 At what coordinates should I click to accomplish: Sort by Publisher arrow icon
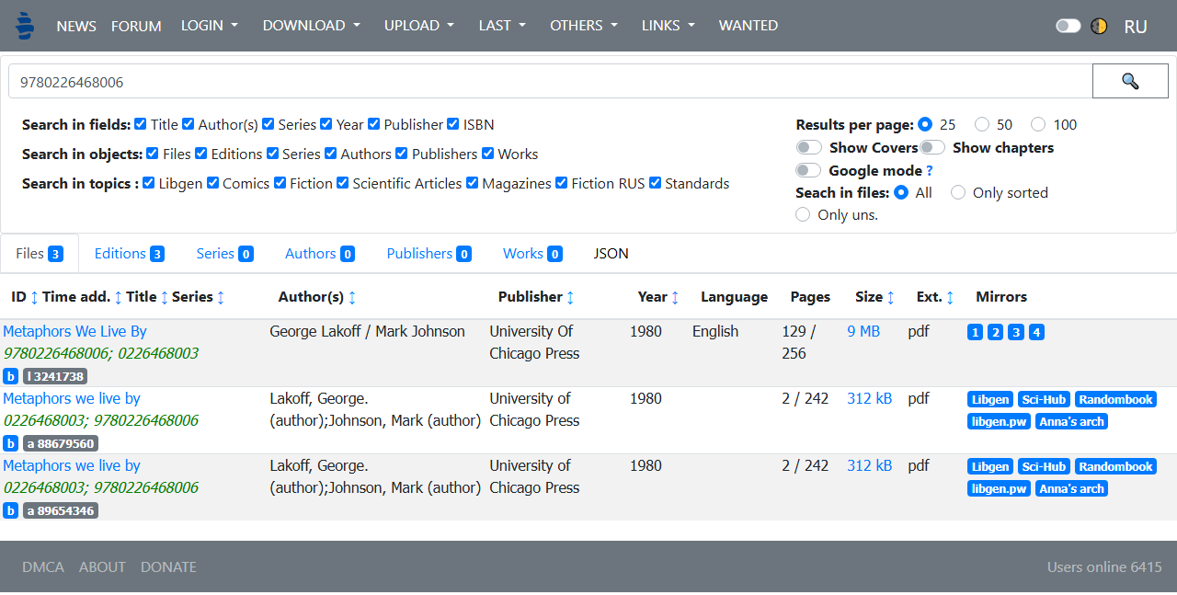570,297
